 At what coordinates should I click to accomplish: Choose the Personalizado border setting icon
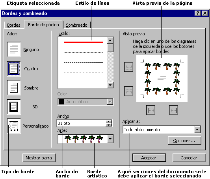point(14,126)
